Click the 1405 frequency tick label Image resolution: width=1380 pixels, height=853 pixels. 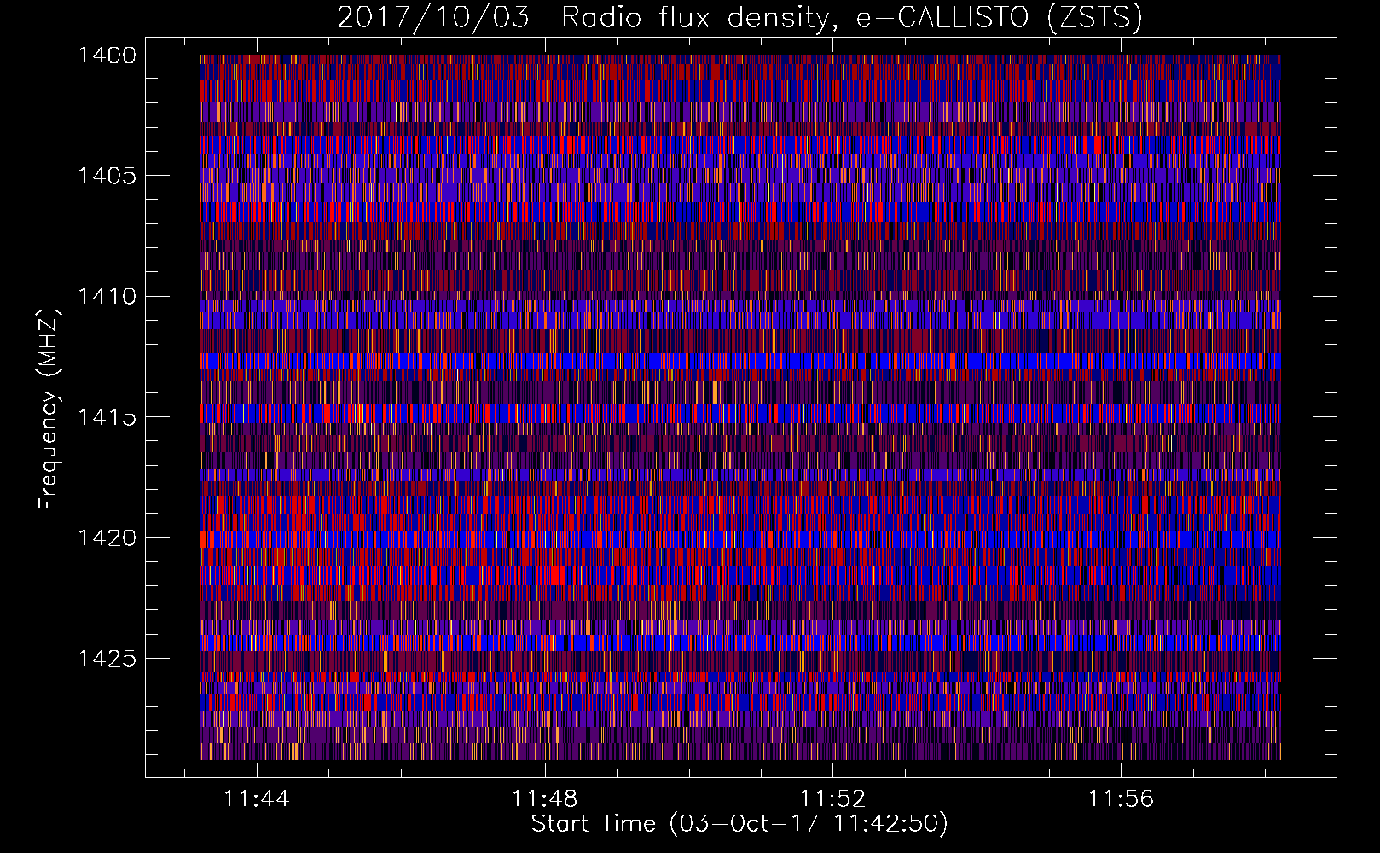click(x=107, y=176)
